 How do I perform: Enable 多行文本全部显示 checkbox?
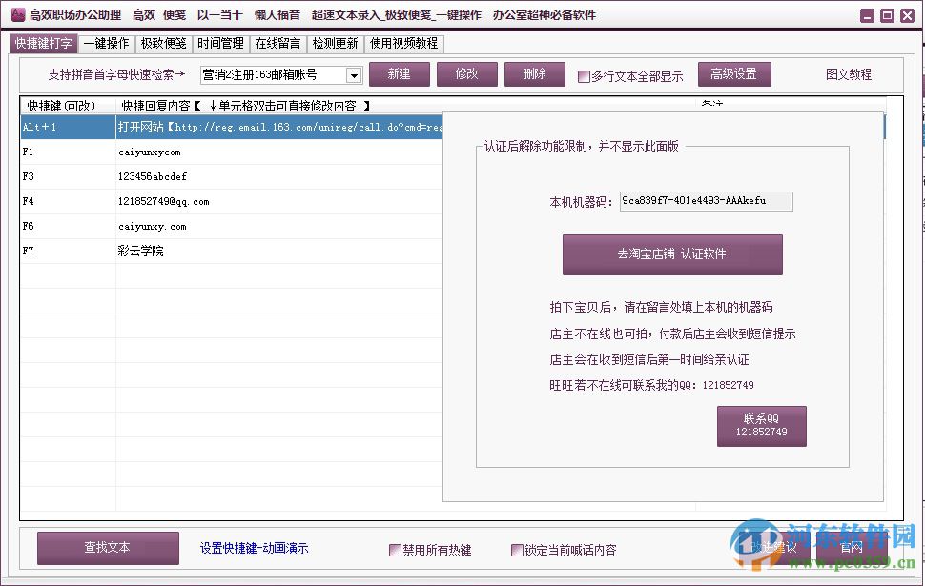[x=584, y=76]
